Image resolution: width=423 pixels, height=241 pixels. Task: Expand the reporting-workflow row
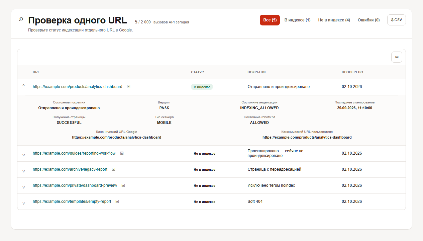pyautogui.click(x=23, y=155)
